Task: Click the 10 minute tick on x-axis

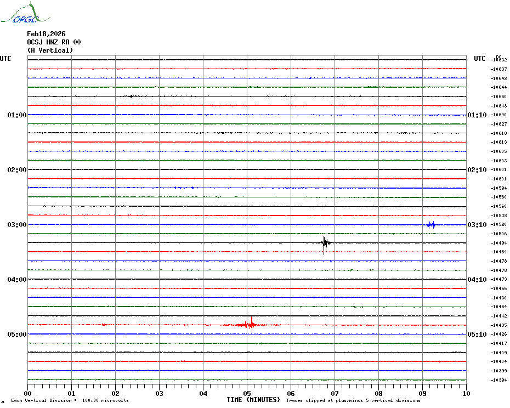Action: pos(466,393)
